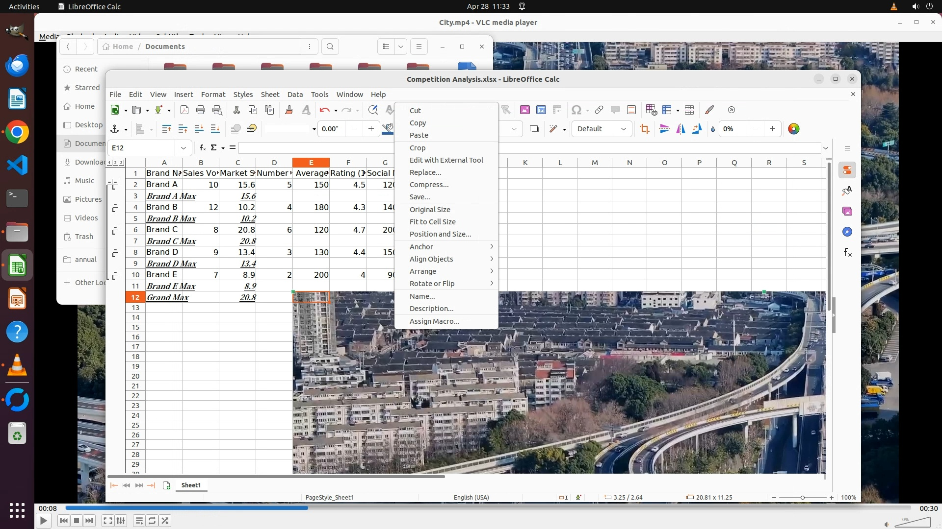Open the Sheet menu
942x529 pixels.
click(x=270, y=94)
